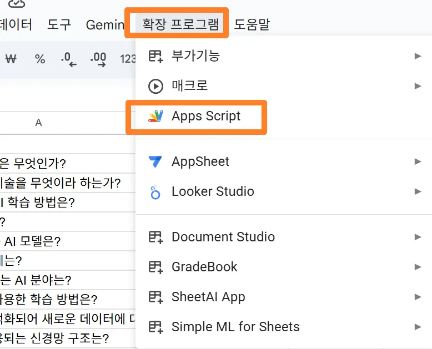Format as Korean won currency
Image resolution: width=432 pixels, height=349 pixels.
11,59
